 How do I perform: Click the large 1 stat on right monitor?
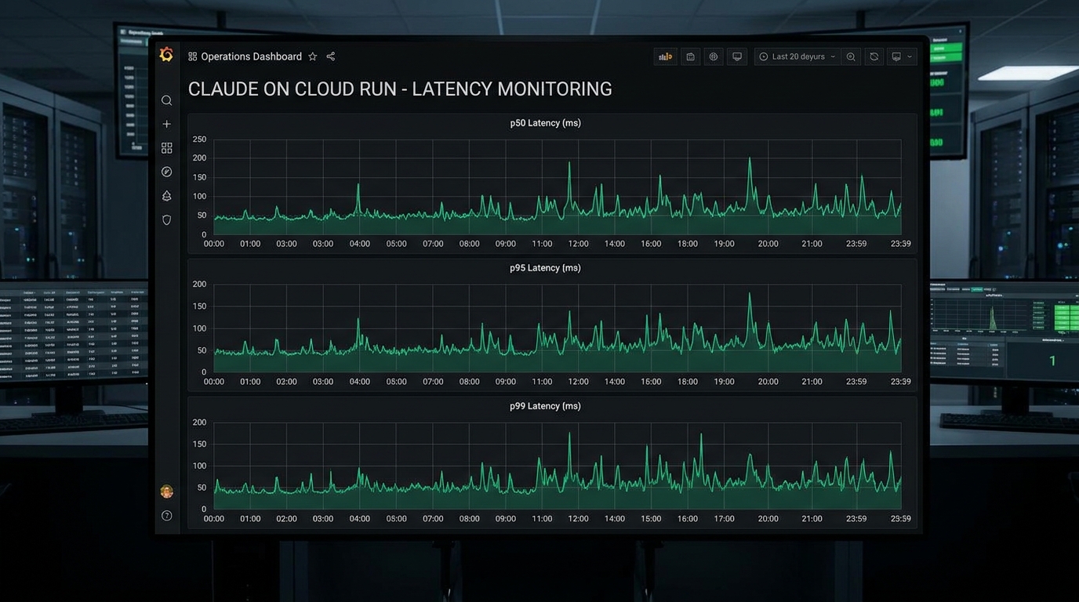click(1052, 361)
